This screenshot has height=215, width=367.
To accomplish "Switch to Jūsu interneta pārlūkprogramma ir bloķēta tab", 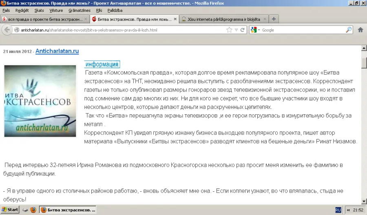I will point(224,19).
